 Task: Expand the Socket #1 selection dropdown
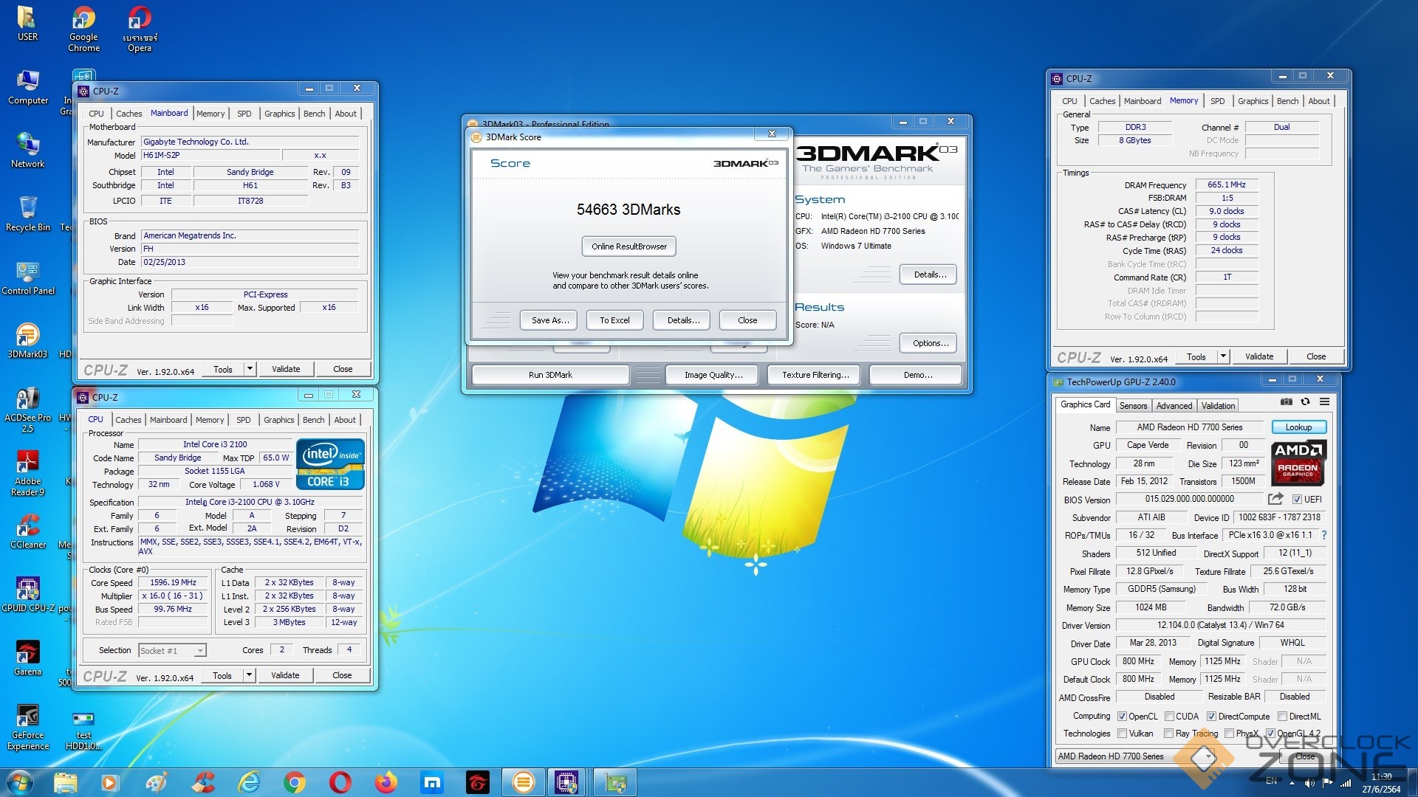click(200, 651)
